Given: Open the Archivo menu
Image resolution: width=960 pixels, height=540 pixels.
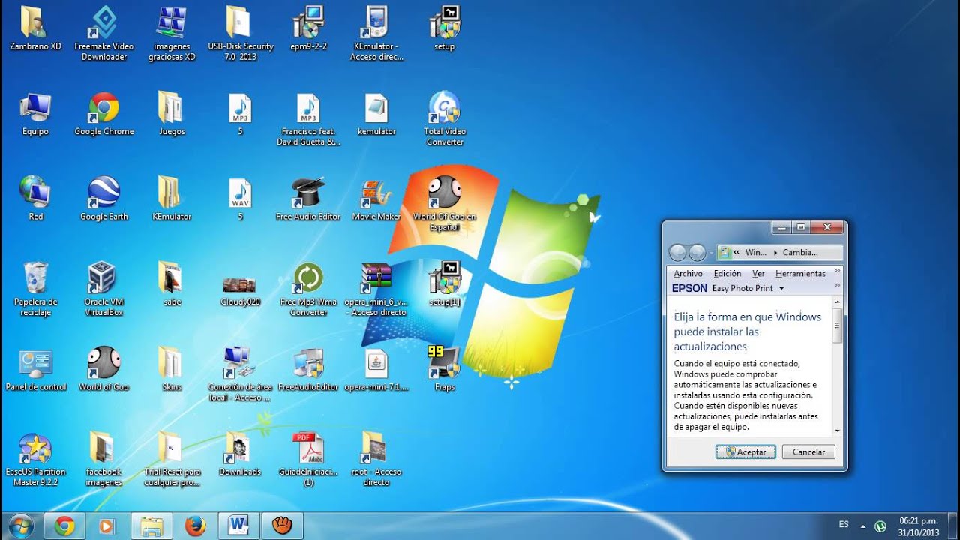Looking at the screenshot, I should (x=688, y=274).
